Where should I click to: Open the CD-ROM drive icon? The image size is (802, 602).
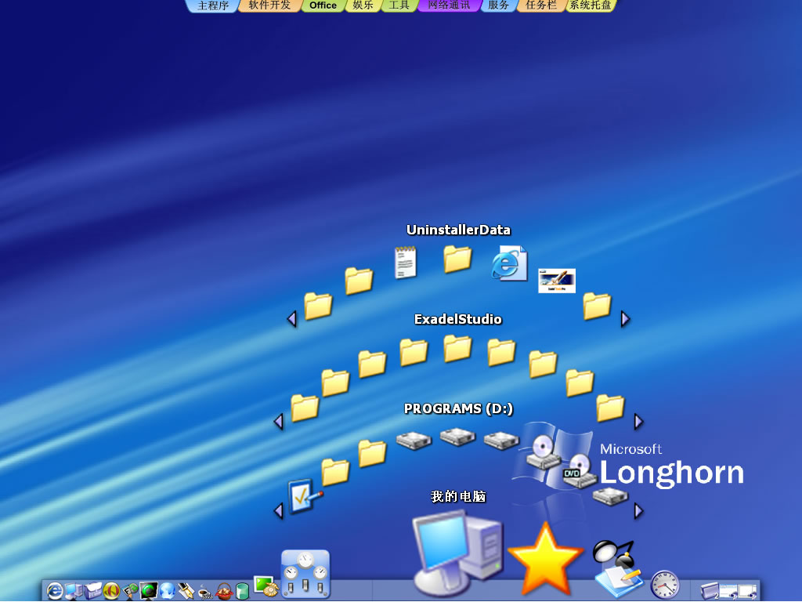coord(544,452)
